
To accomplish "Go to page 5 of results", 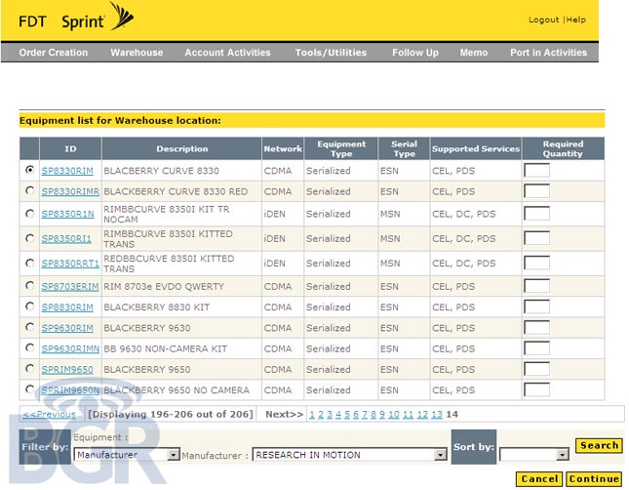I will click(347, 414).
